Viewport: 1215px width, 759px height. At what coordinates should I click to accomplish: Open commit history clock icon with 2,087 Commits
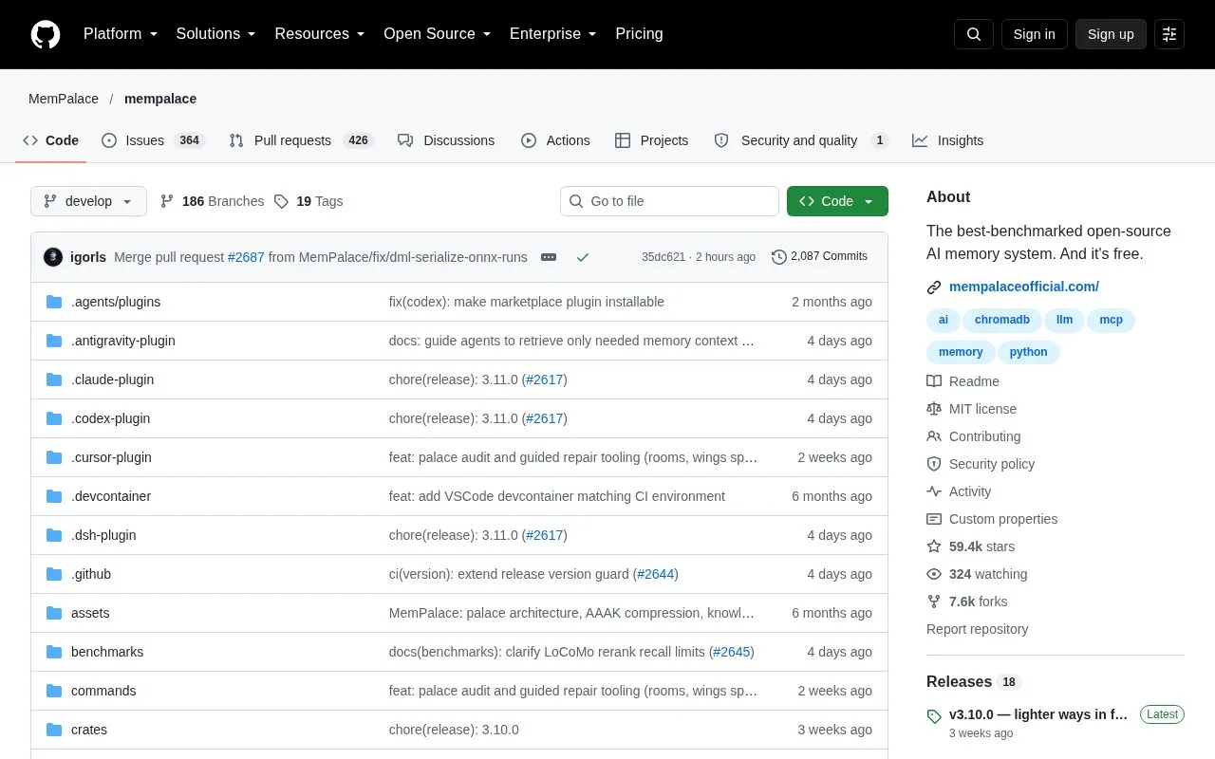tap(779, 256)
